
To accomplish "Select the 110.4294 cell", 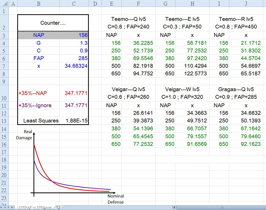I will pyautogui.click(x=192, y=66).
